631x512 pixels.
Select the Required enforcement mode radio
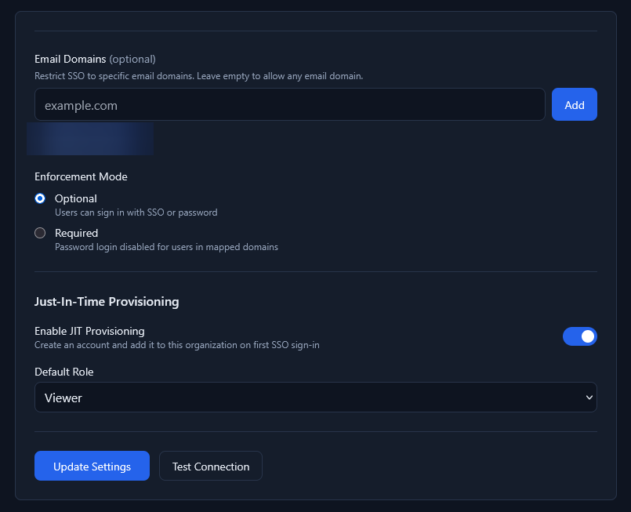(40, 233)
